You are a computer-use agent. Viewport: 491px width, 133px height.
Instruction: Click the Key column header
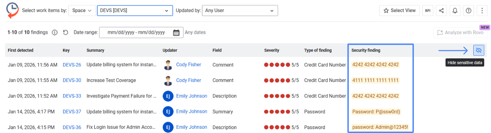point(66,50)
